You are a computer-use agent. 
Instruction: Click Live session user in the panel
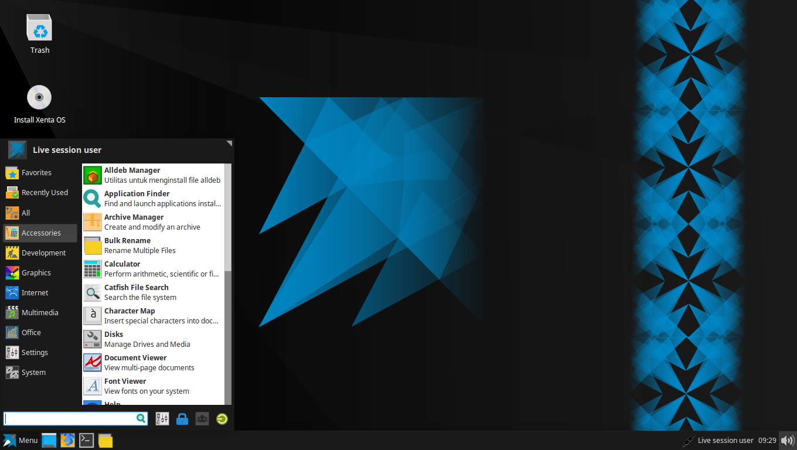pyautogui.click(x=726, y=441)
